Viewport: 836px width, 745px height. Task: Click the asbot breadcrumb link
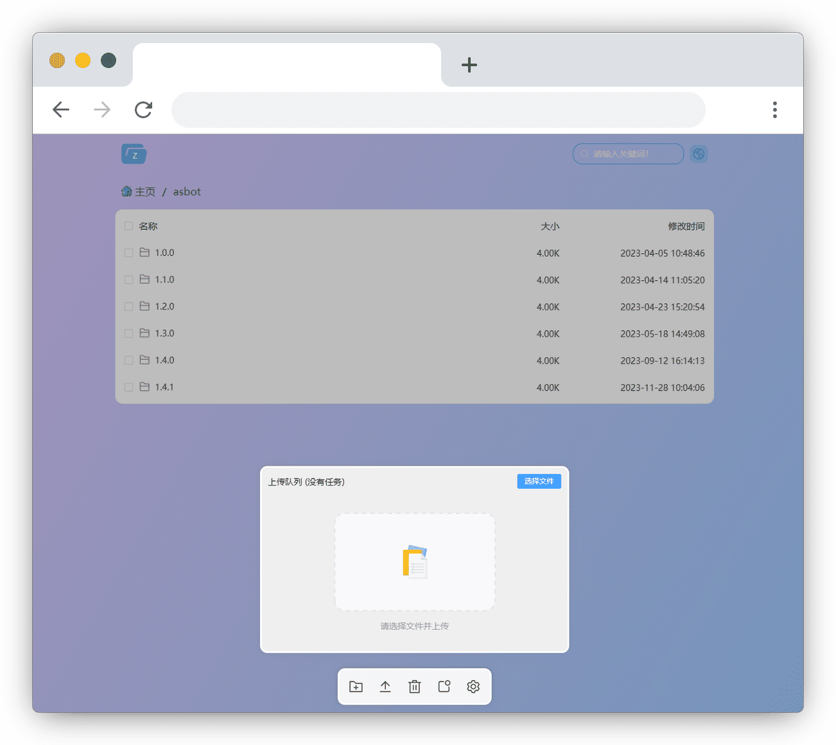186,191
